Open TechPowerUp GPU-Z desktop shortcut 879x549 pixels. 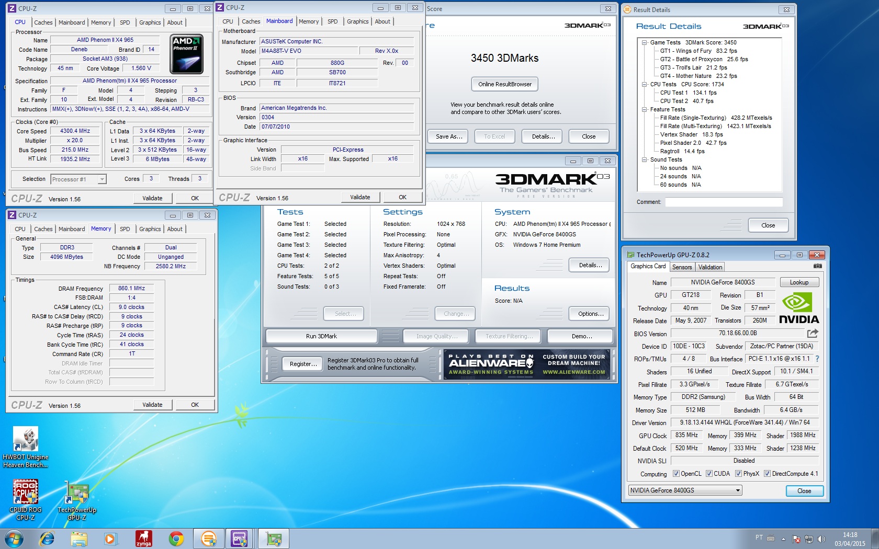coord(77,500)
